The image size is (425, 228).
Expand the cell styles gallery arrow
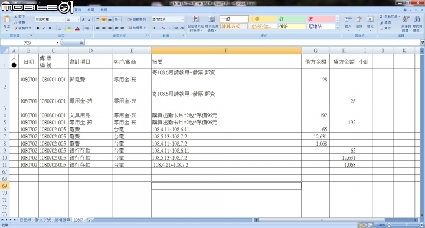coord(338,28)
